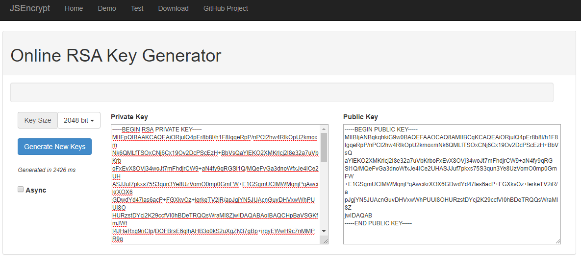Open the Test nav link

coord(137,8)
